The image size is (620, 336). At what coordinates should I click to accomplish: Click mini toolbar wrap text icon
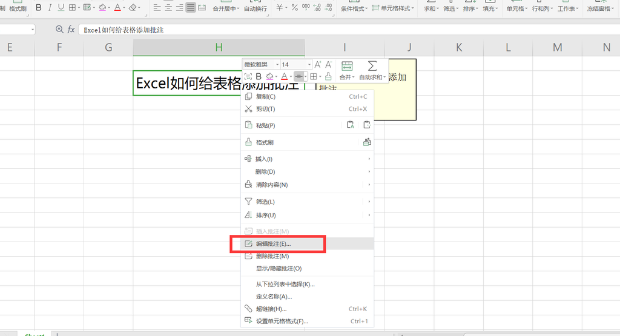(x=248, y=76)
